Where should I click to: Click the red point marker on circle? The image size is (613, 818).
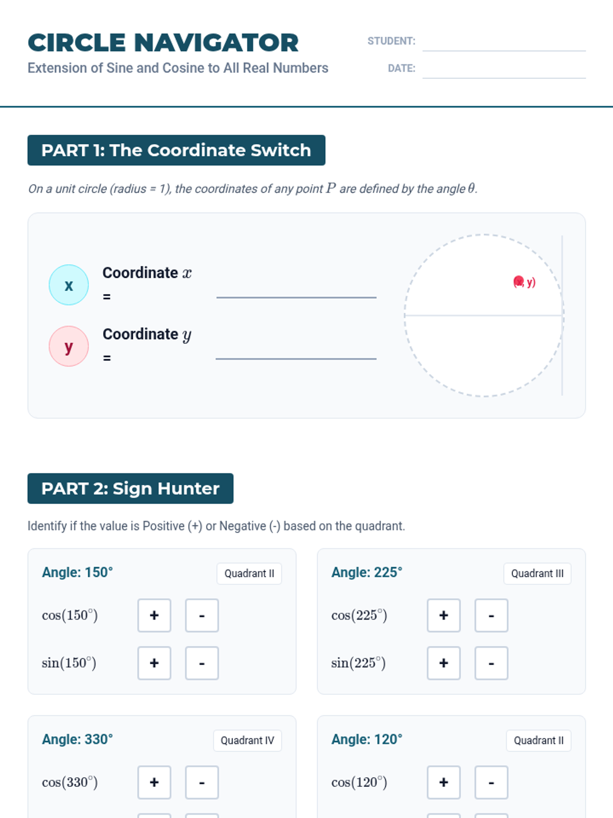[518, 282]
